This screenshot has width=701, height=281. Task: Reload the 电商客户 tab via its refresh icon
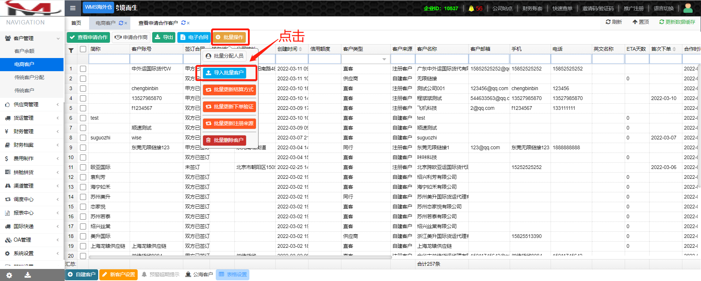pyautogui.click(x=121, y=23)
